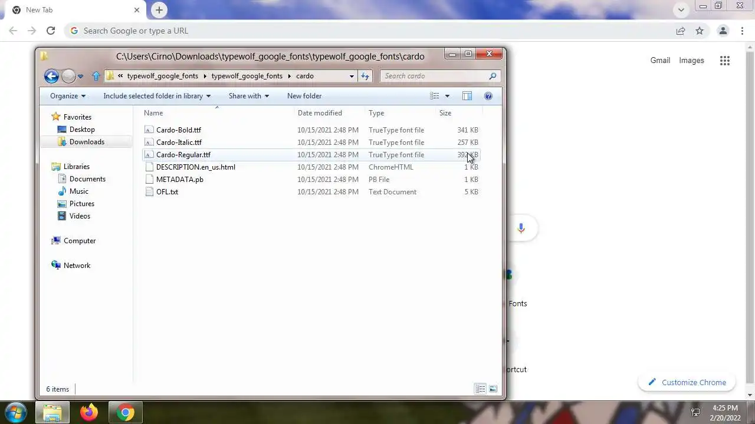Screen dimensions: 755x424
Task: Open recent locations dropdown beside Forward arrow
Action: pos(80,76)
